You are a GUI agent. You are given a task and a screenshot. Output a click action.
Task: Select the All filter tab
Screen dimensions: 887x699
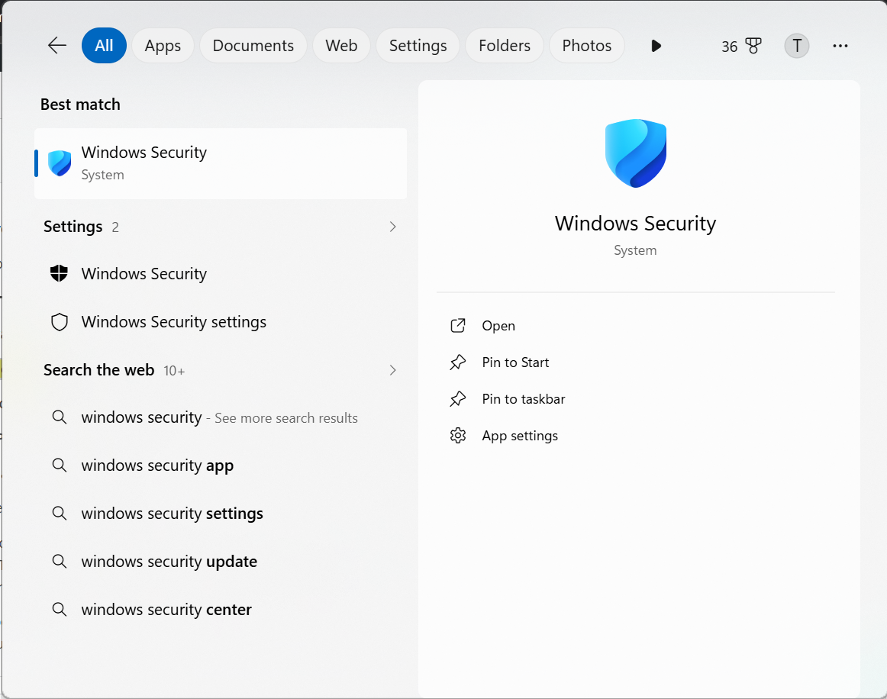coord(104,45)
